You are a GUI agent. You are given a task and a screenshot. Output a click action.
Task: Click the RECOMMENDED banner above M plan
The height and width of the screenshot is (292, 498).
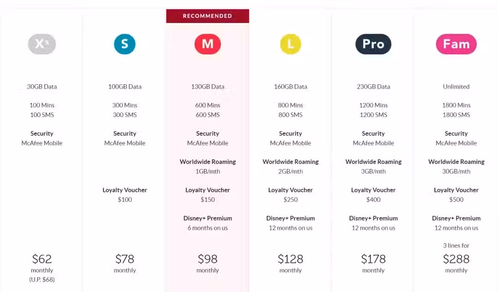pos(207,16)
